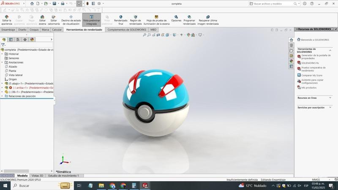Switch to the Croquis tab
The image size is (338, 190).
34,30
